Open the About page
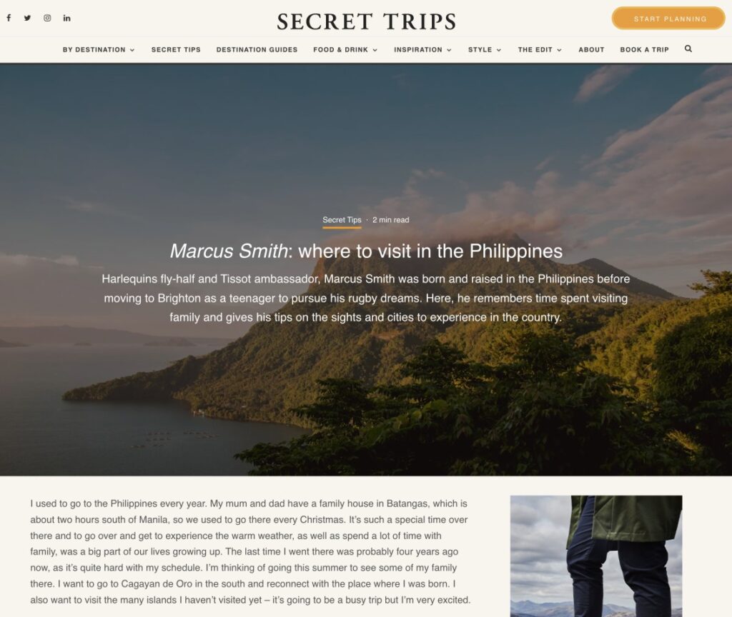The width and height of the screenshot is (732, 617). (591, 49)
